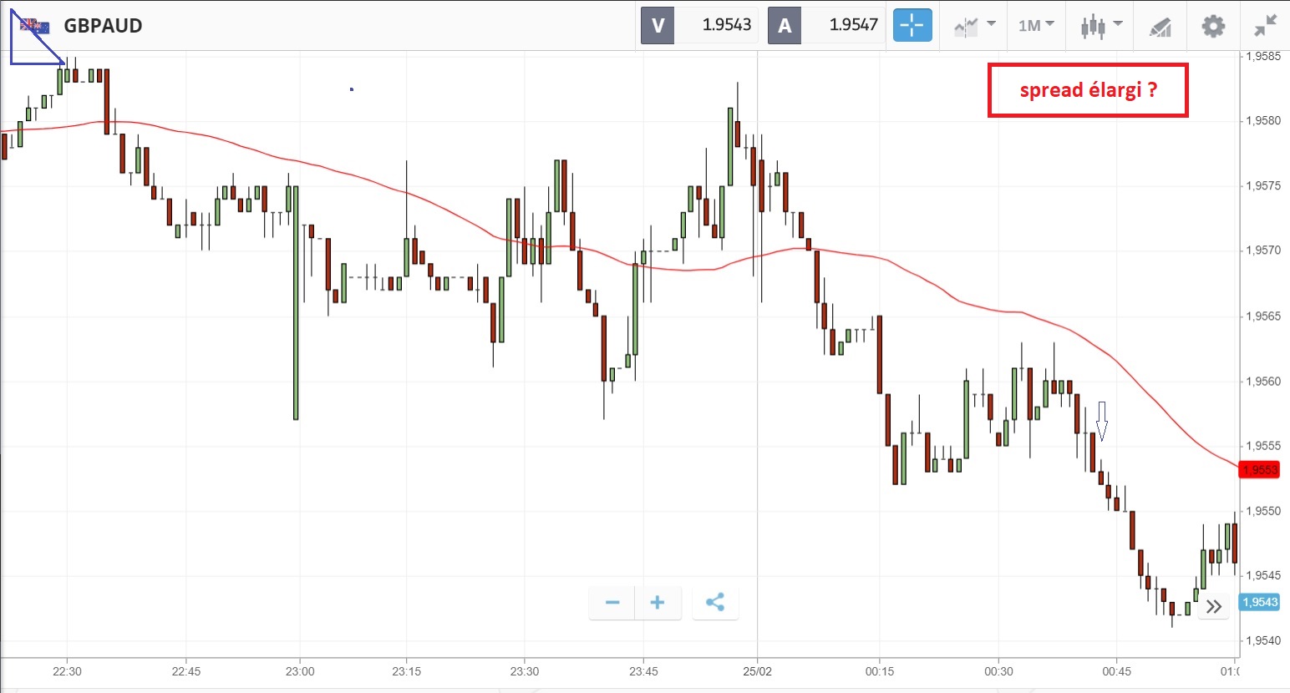The height and width of the screenshot is (693, 1290).
Task: Toggle the crosshair cursor button
Action: point(912,26)
